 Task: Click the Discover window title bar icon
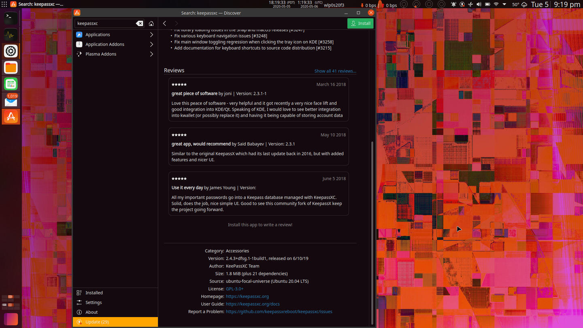[77, 13]
